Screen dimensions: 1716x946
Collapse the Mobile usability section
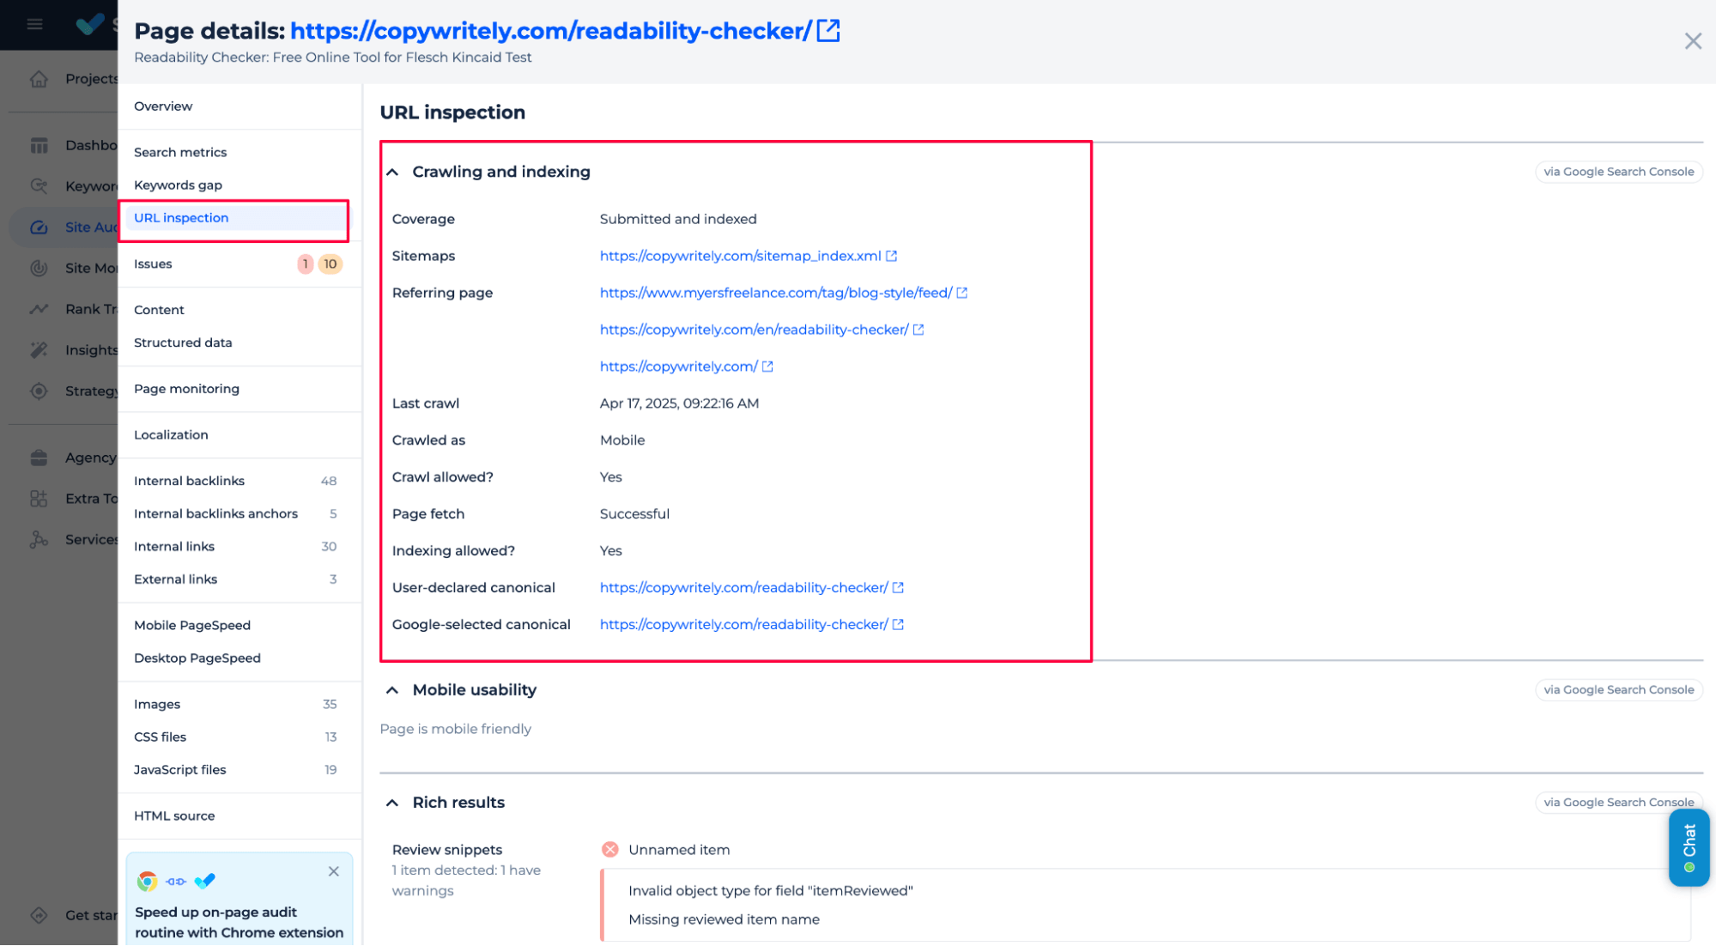392,690
